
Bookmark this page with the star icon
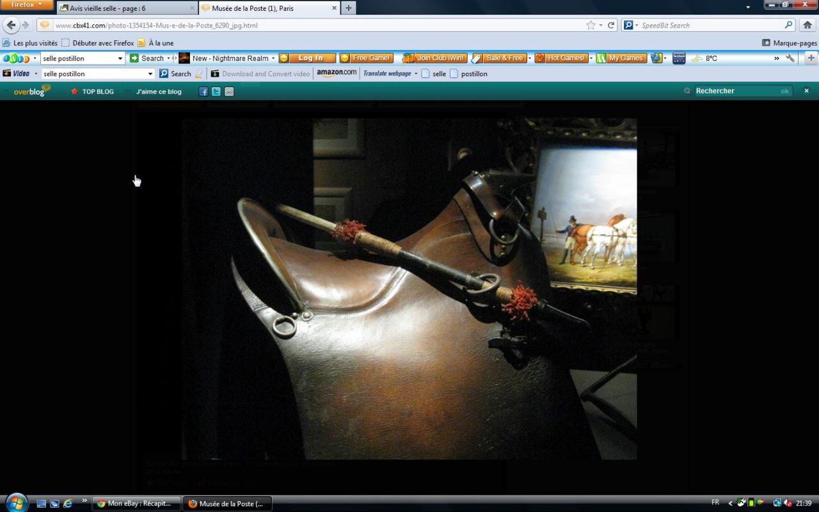click(591, 26)
